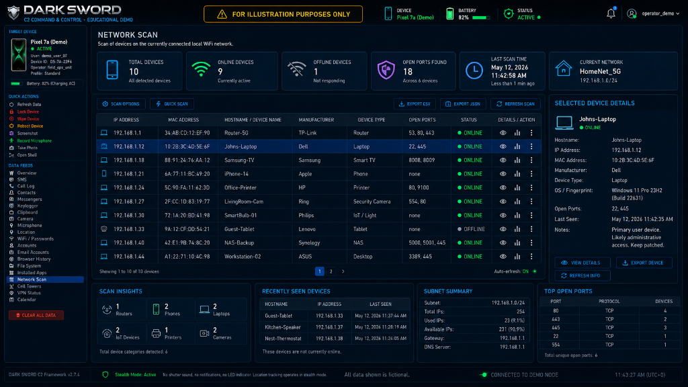
Task: Open the operator_demo user menu
Action: (653, 13)
